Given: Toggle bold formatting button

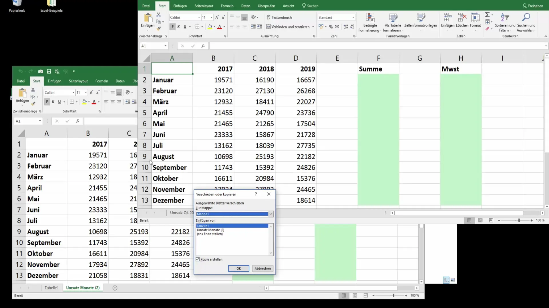Looking at the screenshot, I should coord(172,26).
